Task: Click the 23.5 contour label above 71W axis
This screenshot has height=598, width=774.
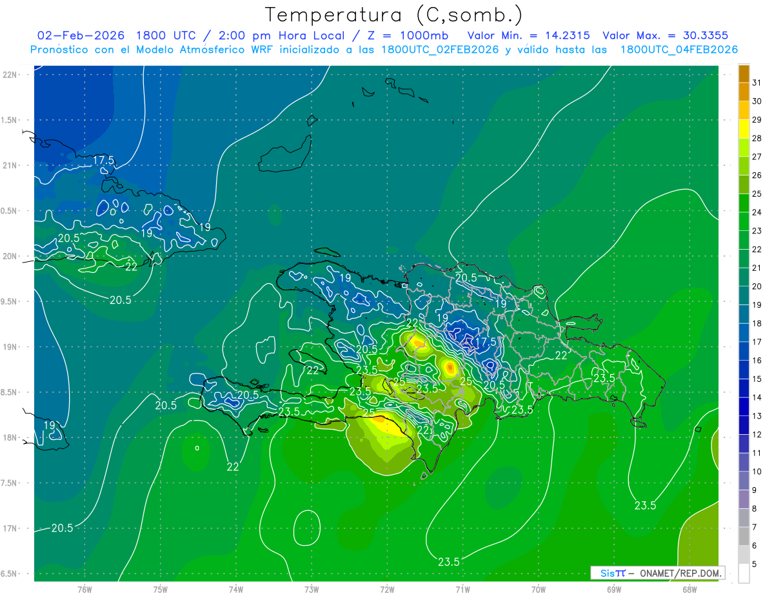Action: pos(448,562)
